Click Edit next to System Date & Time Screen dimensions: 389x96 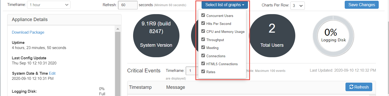[x=52, y=73]
